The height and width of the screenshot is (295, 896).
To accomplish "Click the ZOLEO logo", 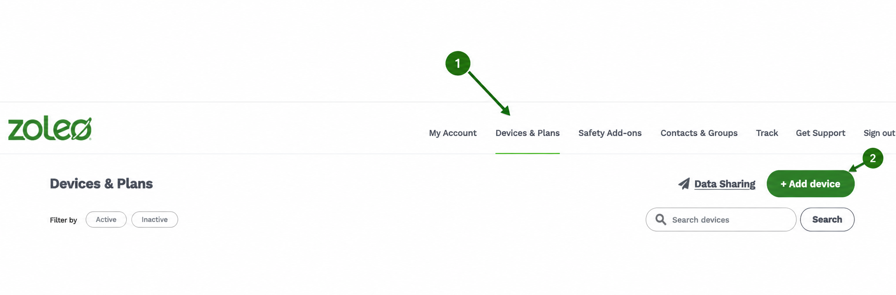I will [x=50, y=128].
